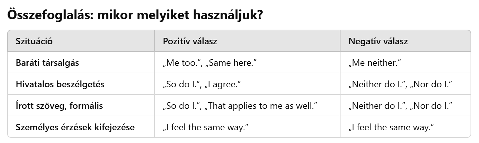The height and width of the screenshot is (143, 479).
Task: Click "I feel the same way." under Pozitív válasz
Action: click(204, 127)
